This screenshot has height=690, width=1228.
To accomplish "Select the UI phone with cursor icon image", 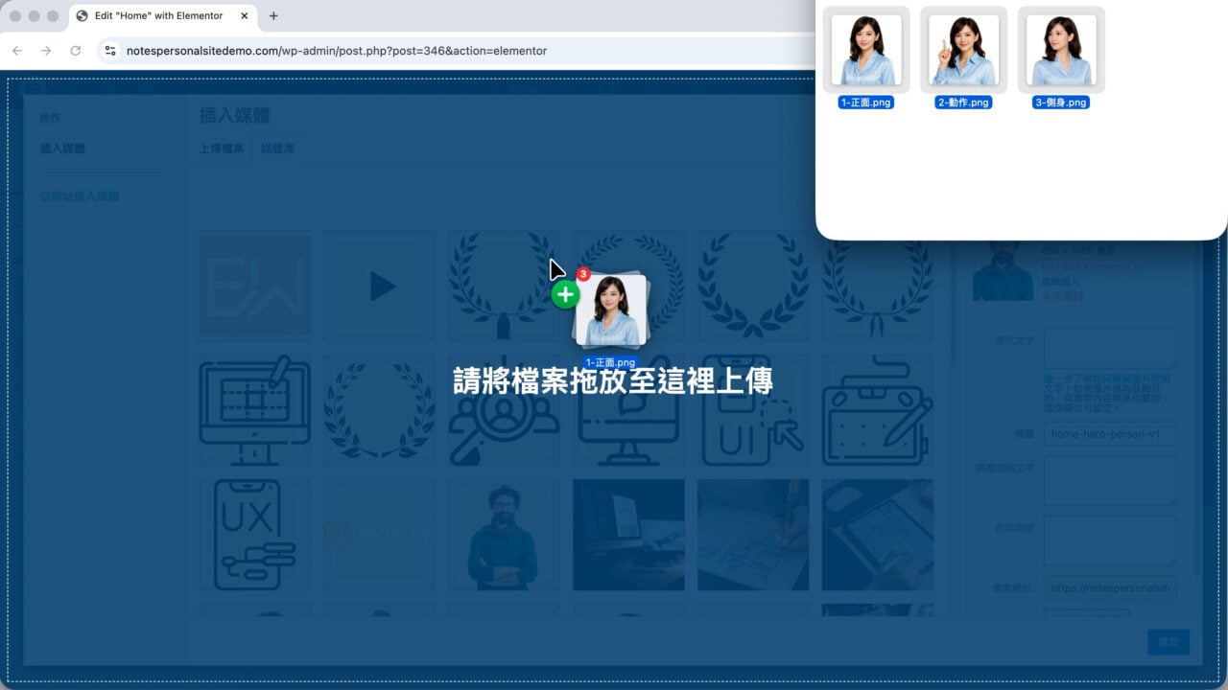I will [x=753, y=410].
